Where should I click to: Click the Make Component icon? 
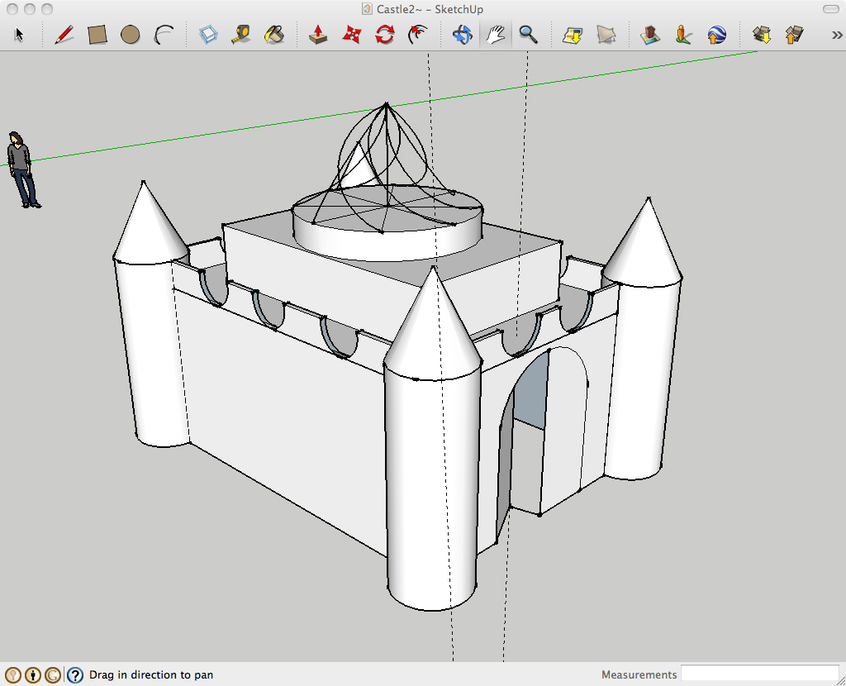point(208,35)
